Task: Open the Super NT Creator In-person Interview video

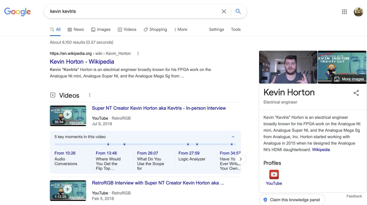Action: [159, 108]
